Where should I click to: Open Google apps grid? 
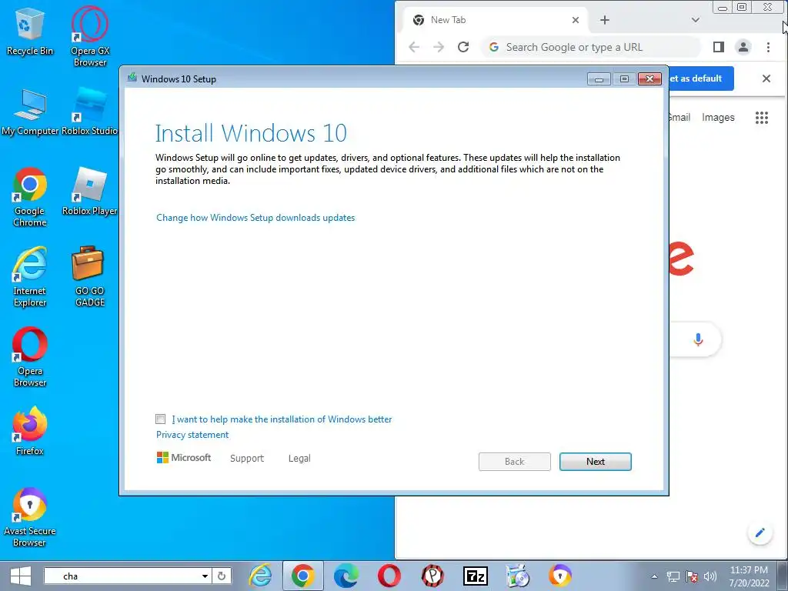pos(761,118)
